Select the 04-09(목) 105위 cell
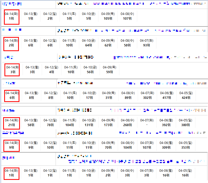Screen dimensions: 208x183 coord(108,16)
